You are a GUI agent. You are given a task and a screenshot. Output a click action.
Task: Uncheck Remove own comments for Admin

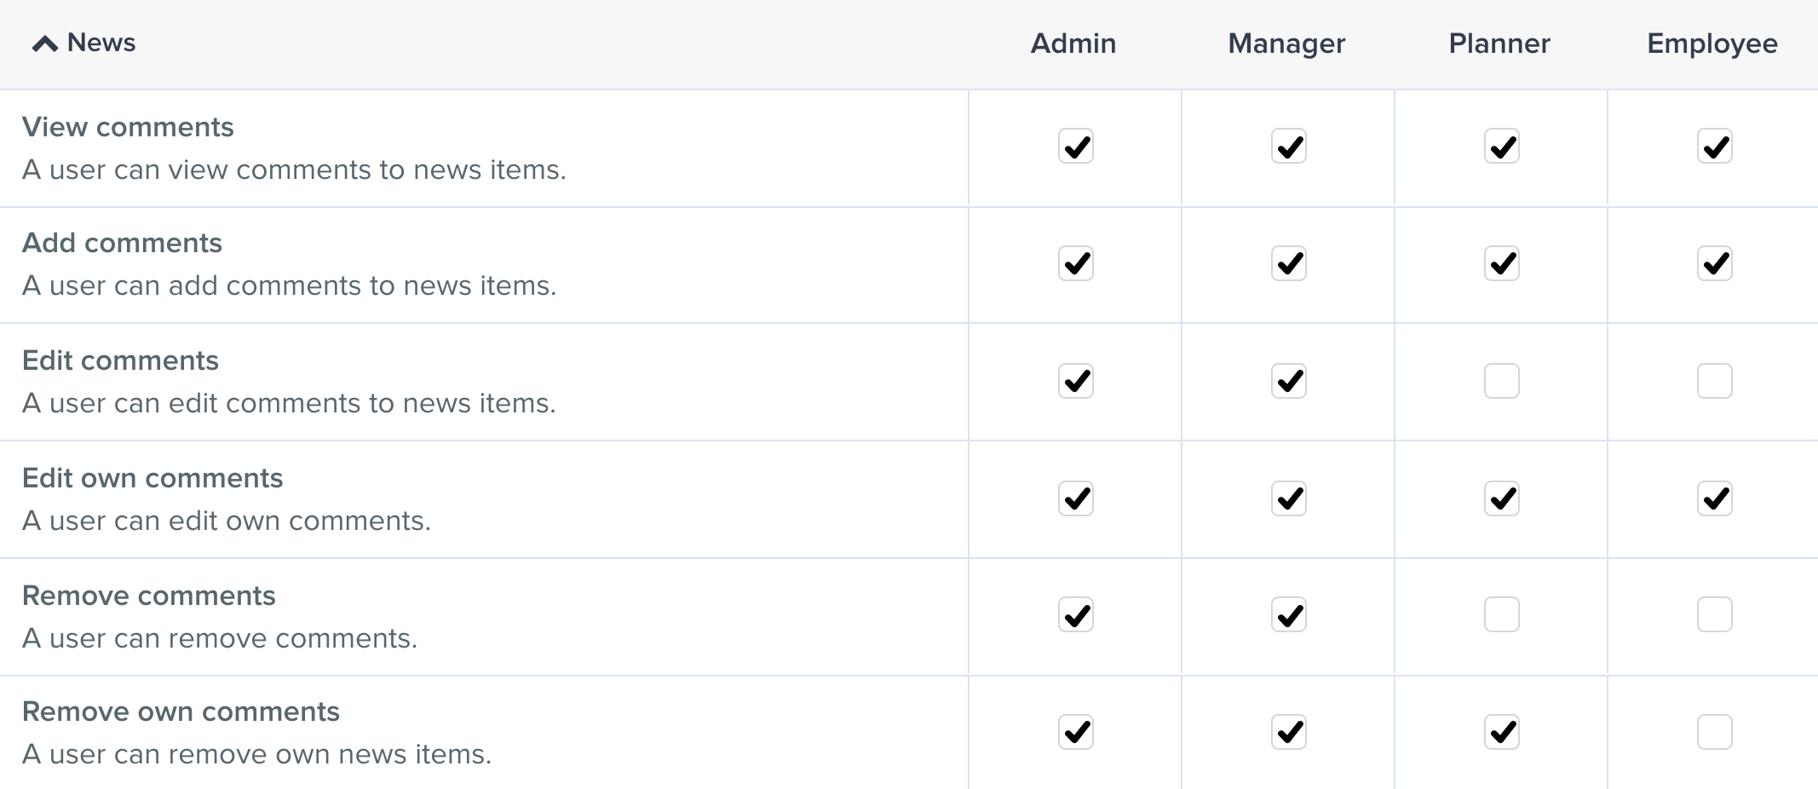coord(1076,732)
